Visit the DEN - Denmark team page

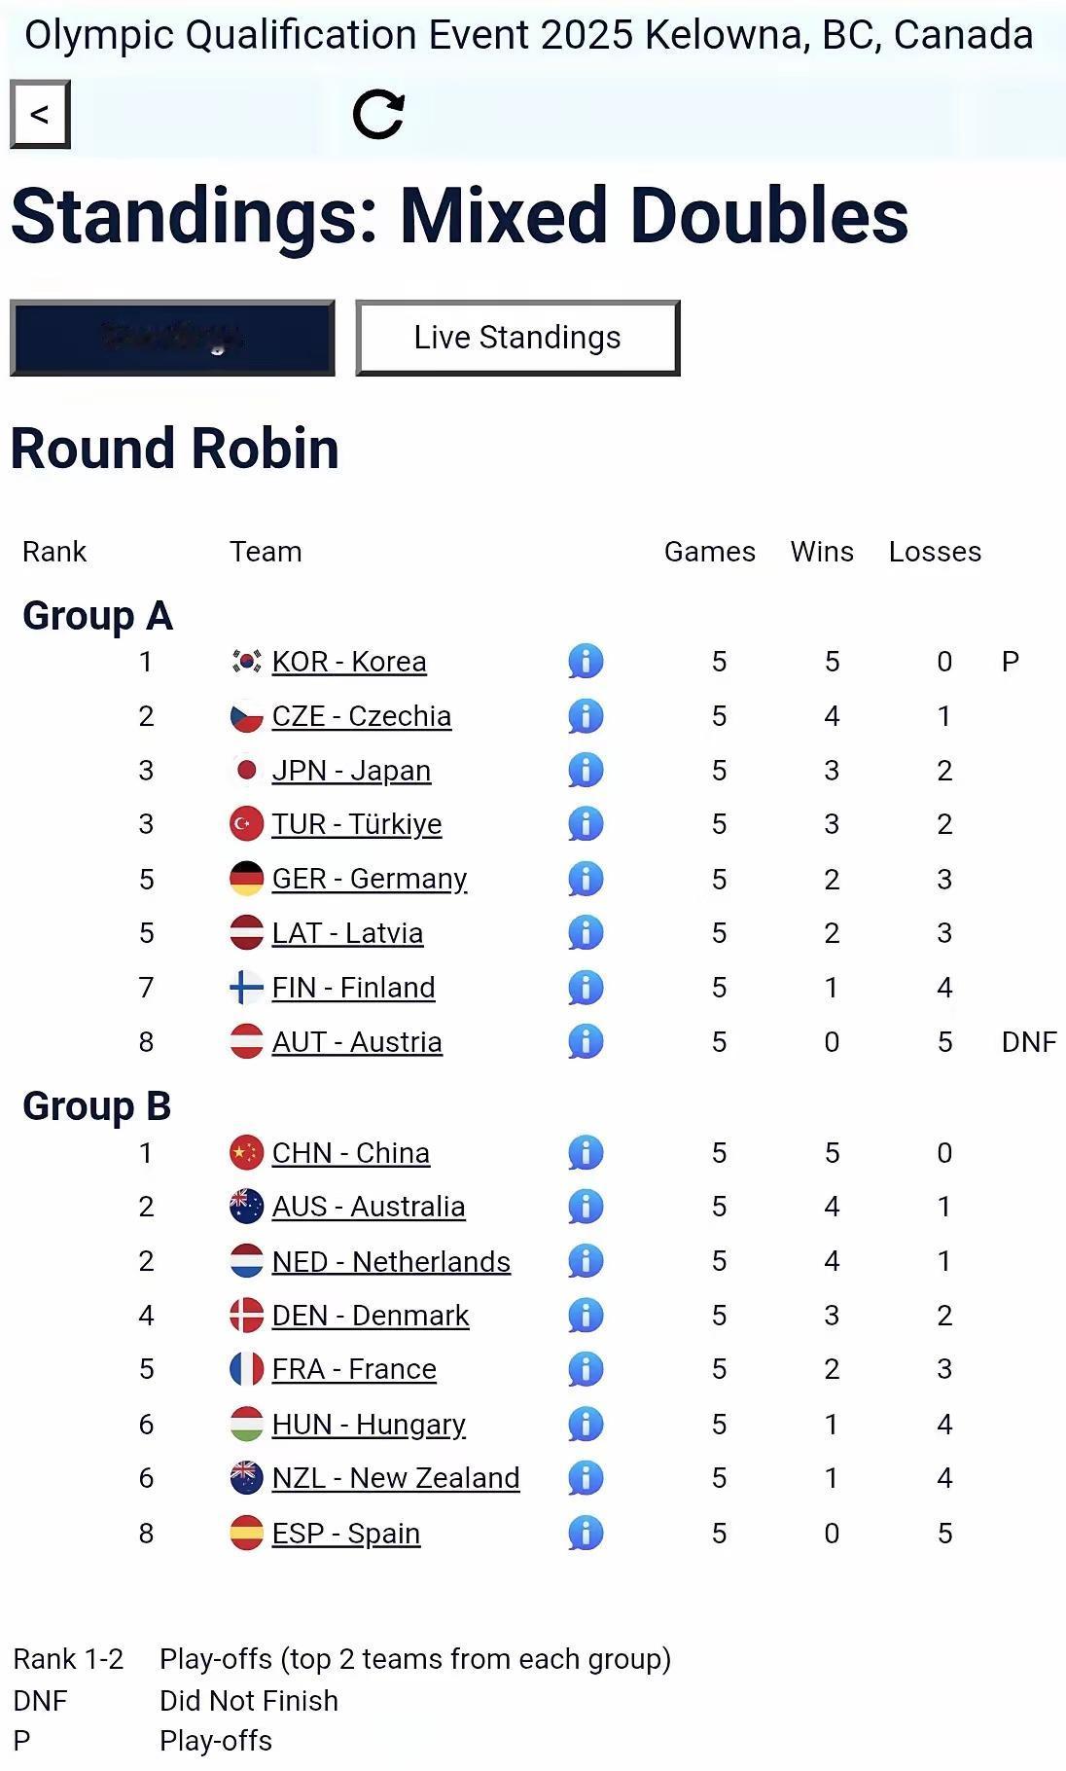click(x=371, y=1316)
